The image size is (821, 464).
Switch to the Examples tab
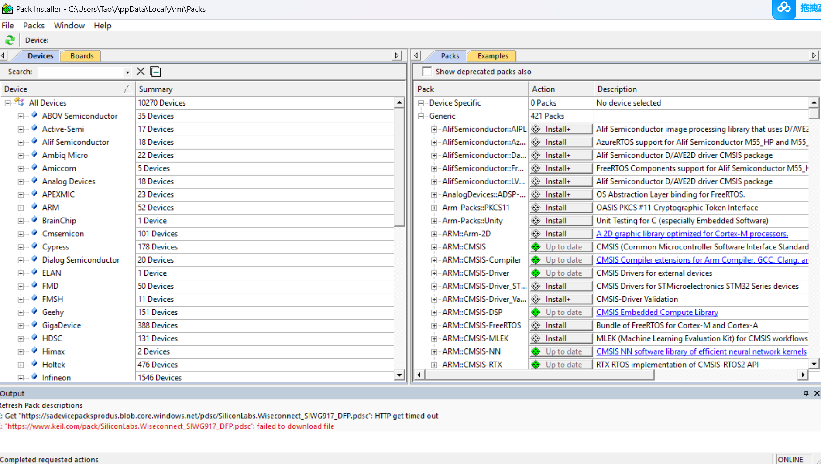493,56
